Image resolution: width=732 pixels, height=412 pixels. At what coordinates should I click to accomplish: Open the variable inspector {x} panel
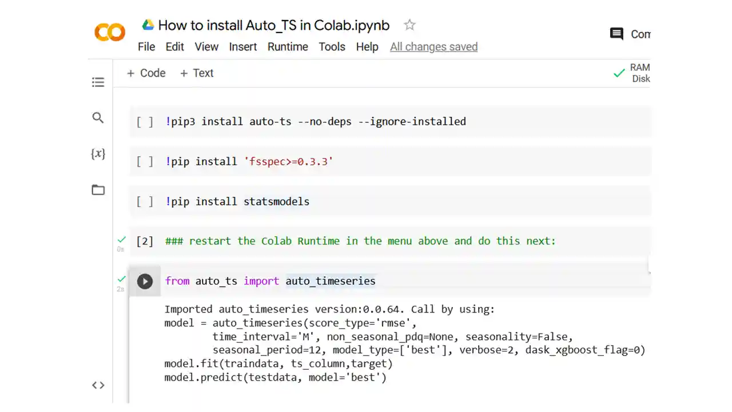click(98, 153)
